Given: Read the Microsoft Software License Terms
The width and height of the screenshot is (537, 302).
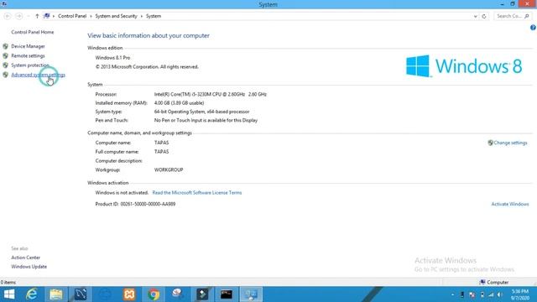Looking at the screenshot, I should (x=197, y=193).
